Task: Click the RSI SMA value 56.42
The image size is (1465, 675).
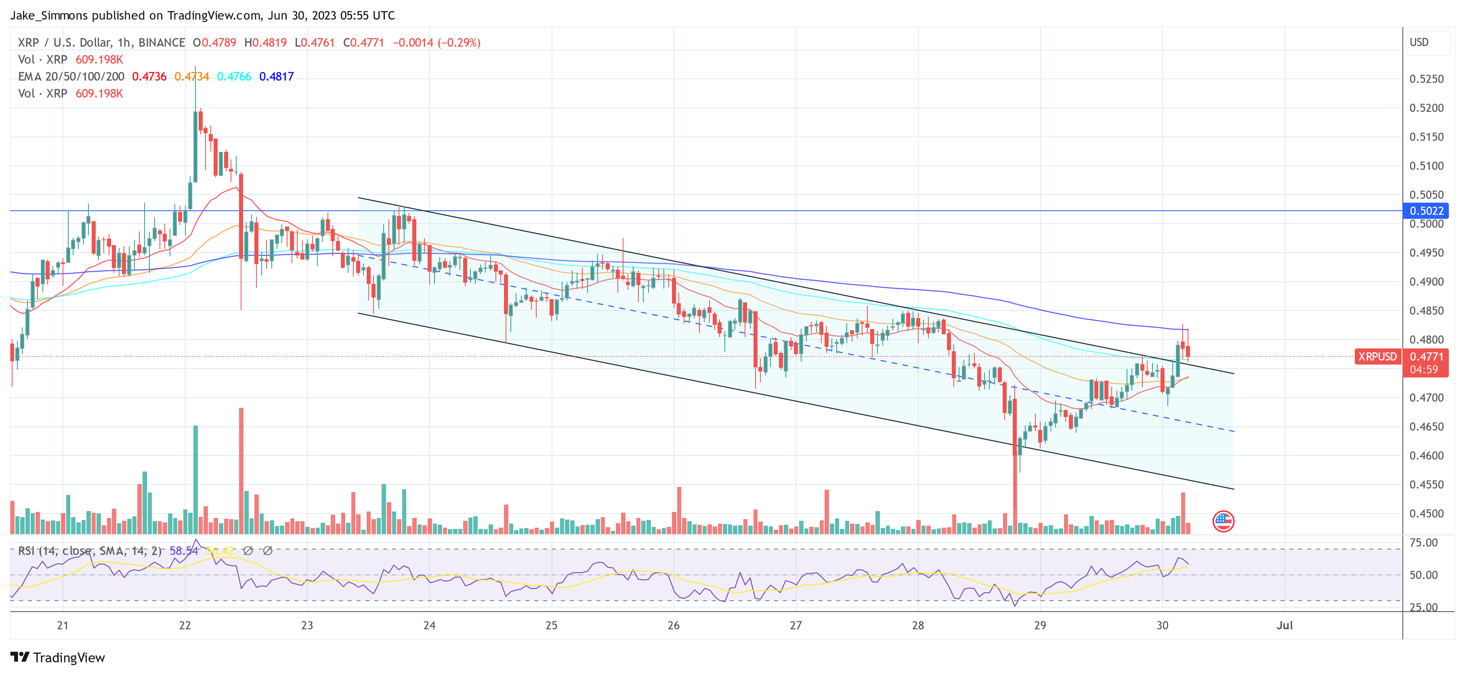Action: 220,551
